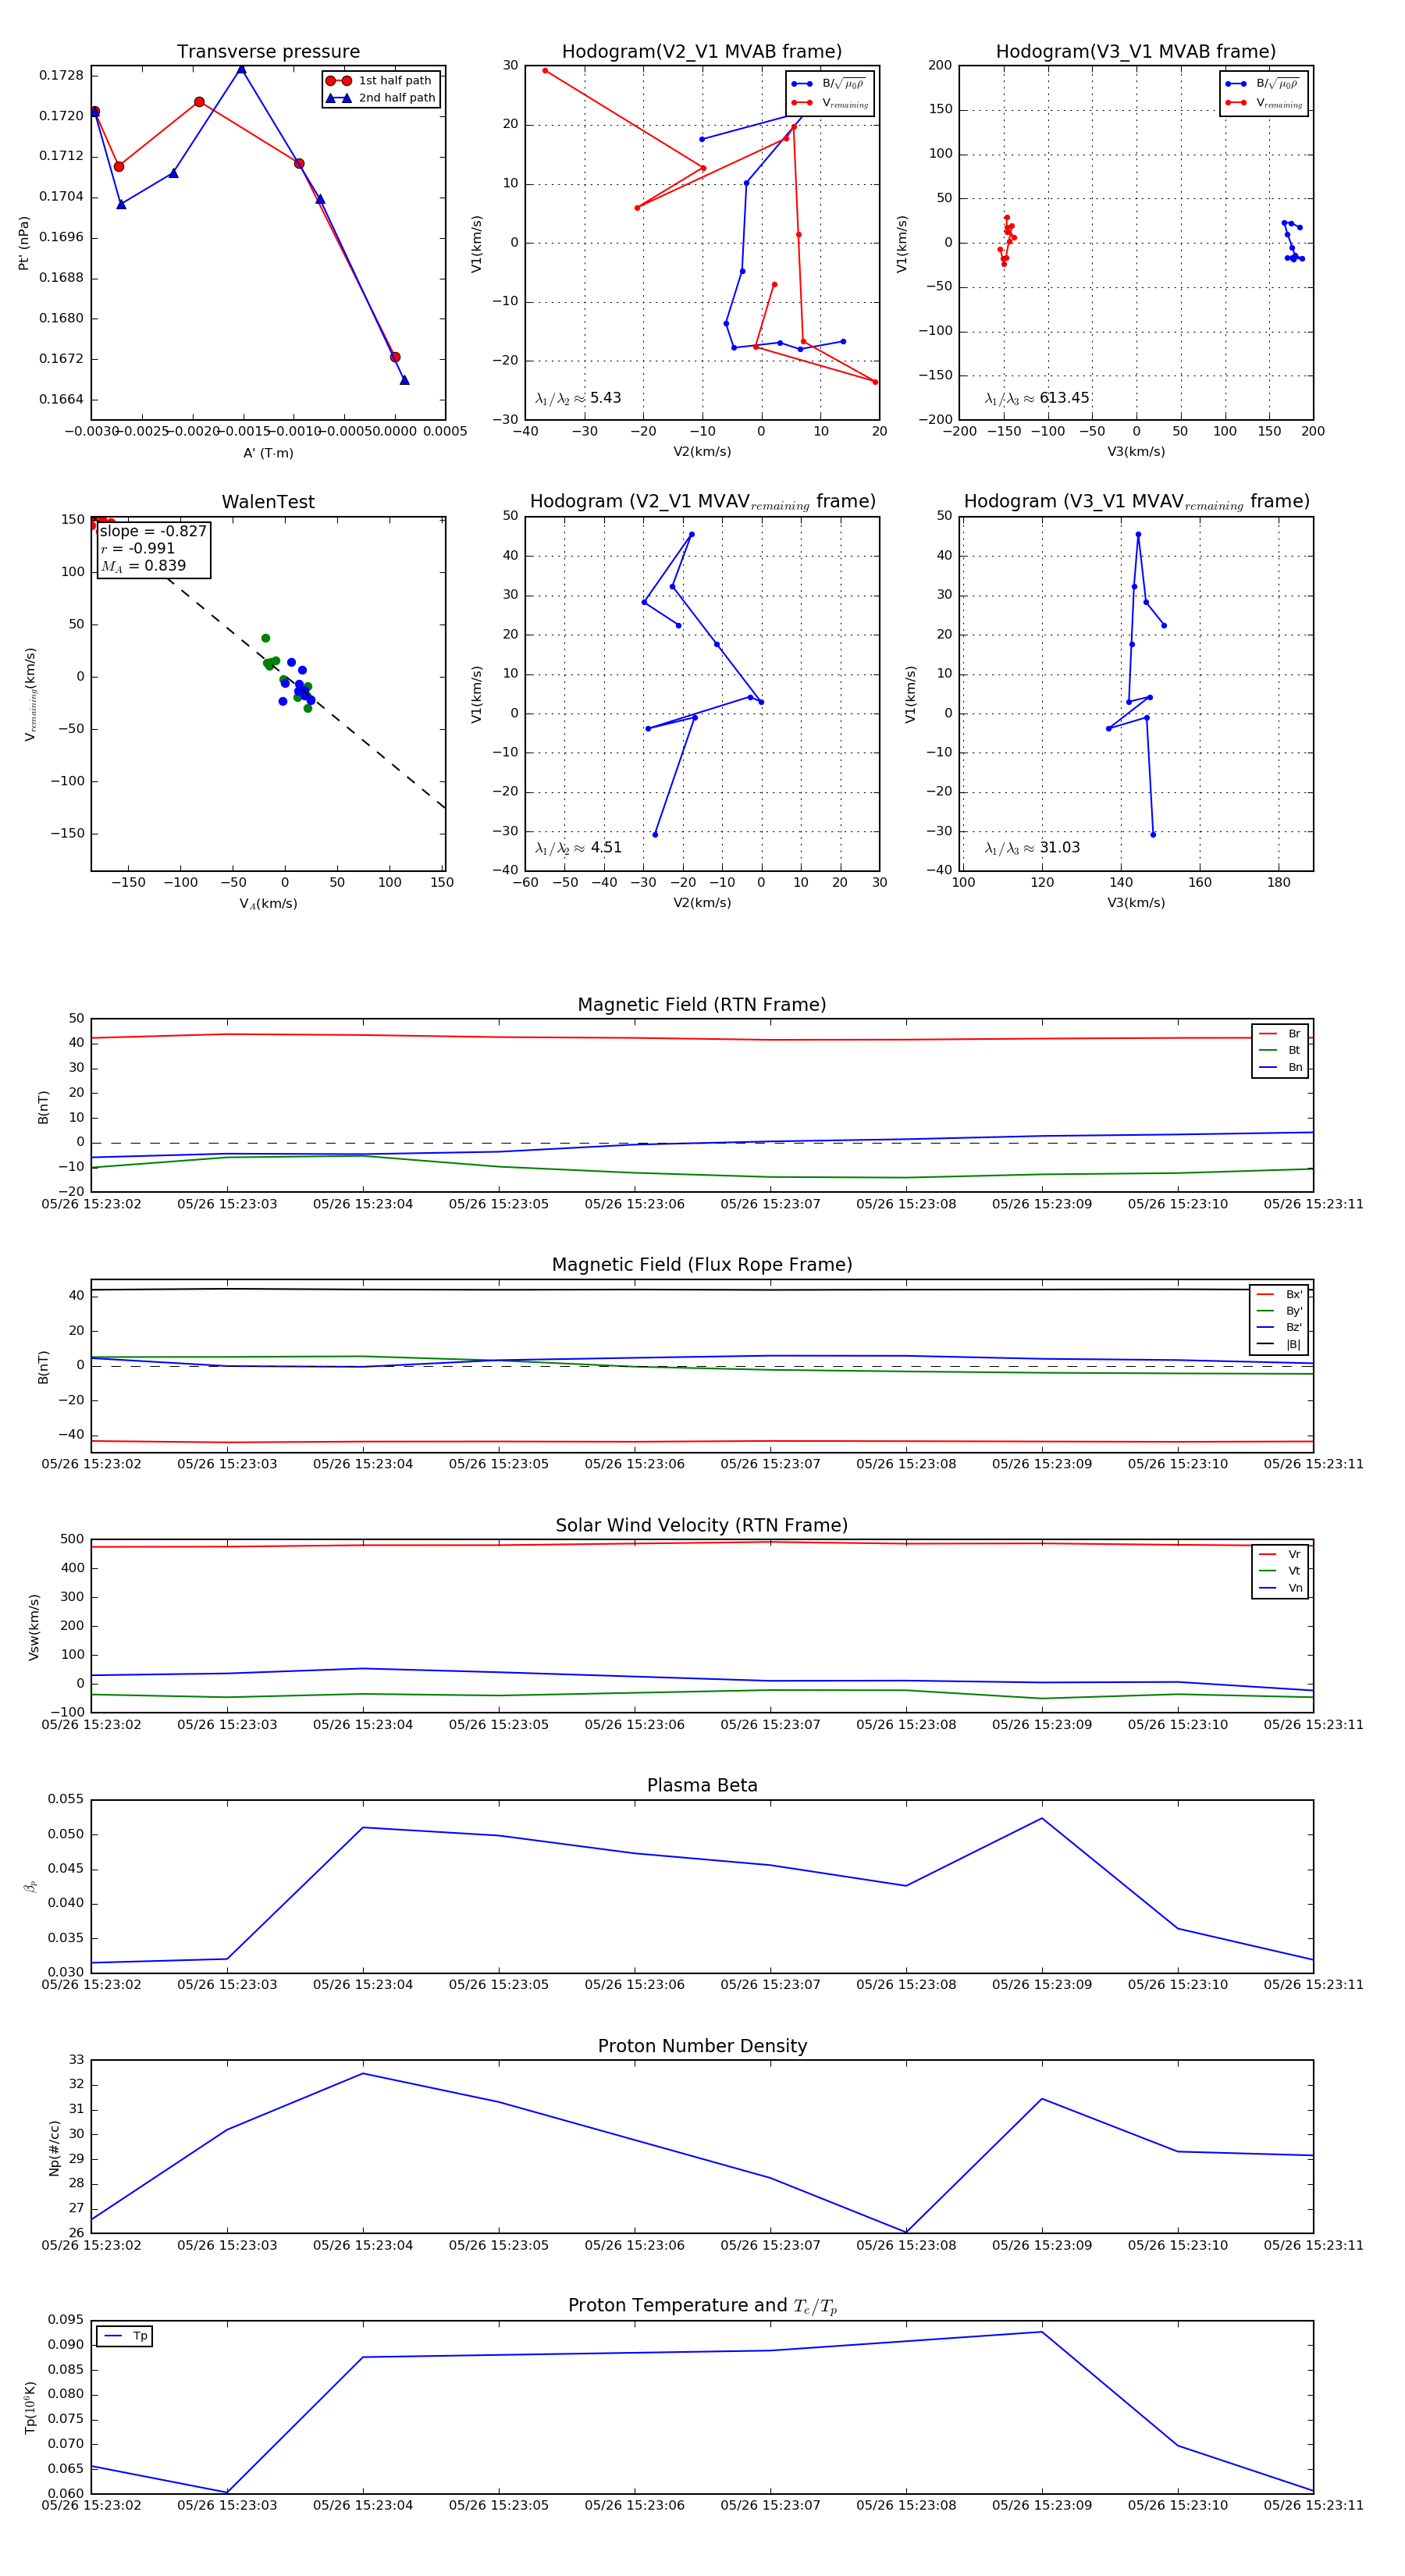This screenshot has width=1405, height=2576.
Task: Click the 'V_A(km/s)' x-axis label in WalenTest
Action: pos(268,904)
